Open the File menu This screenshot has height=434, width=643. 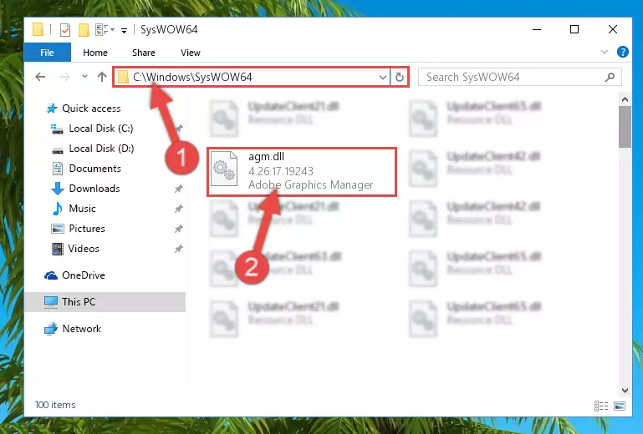tap(47, 53)
